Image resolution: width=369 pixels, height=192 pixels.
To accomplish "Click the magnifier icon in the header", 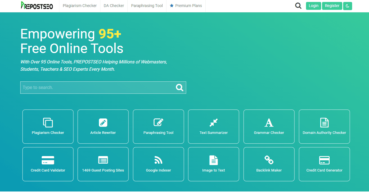I will [x=298, y=6].
